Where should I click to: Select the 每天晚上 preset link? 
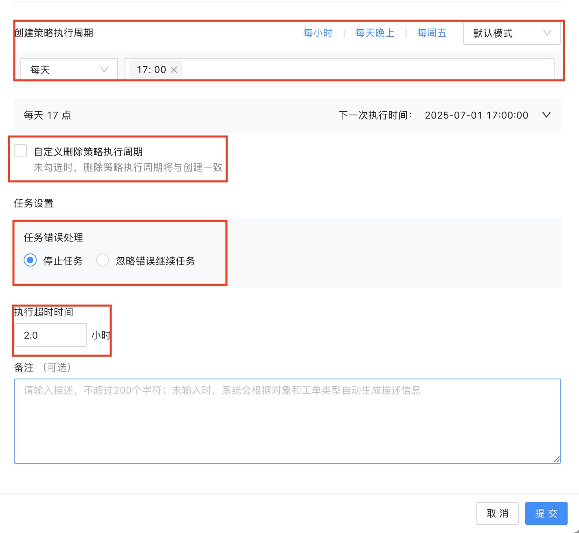[375, 33]
